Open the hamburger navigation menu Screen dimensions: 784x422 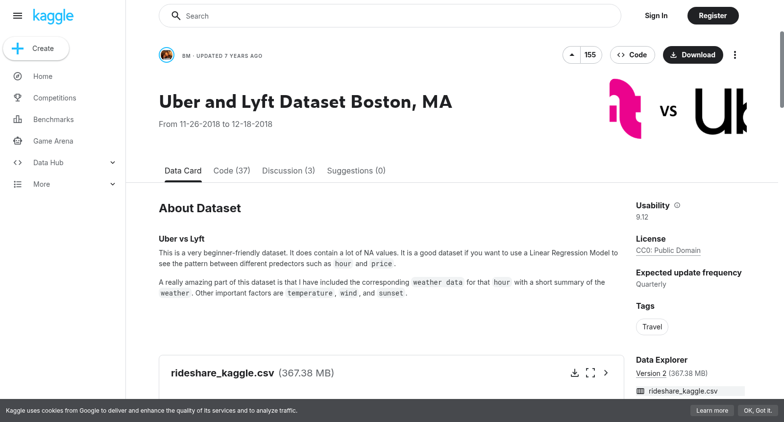[18, 16]
